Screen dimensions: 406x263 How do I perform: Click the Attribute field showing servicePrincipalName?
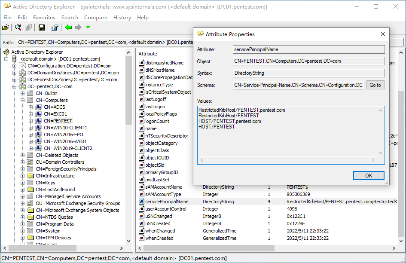tap(308, 49)
